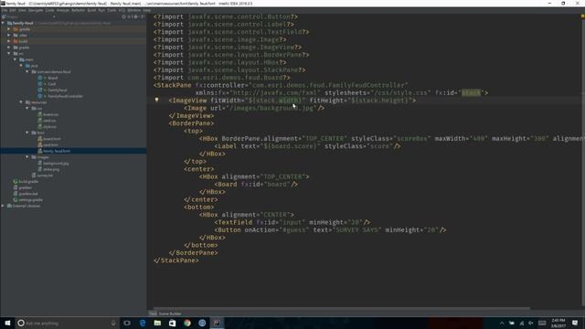Open card.fxml in the project tree
Screen dimensions: 585x329
tap(50, 144)
